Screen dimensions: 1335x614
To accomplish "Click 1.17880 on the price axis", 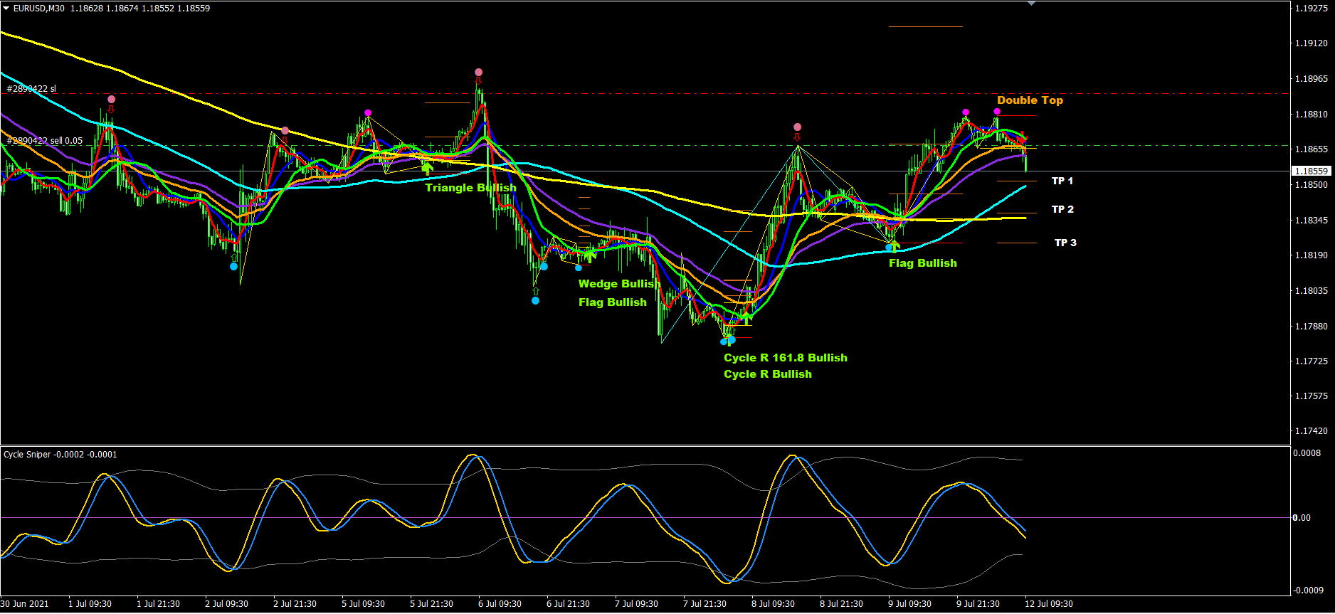I will pos(1311,327).
